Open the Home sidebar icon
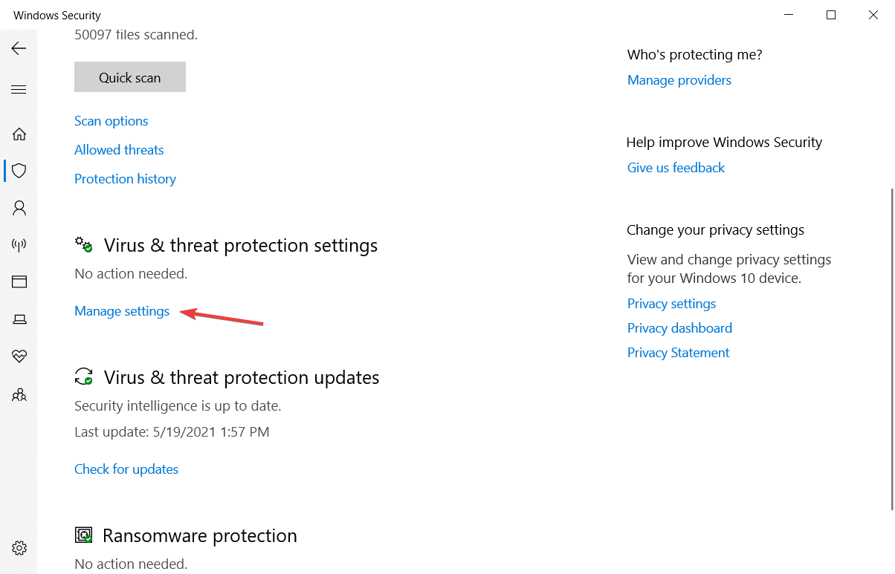The width and height of the screenshot is (895, 574). click(19, 134)
